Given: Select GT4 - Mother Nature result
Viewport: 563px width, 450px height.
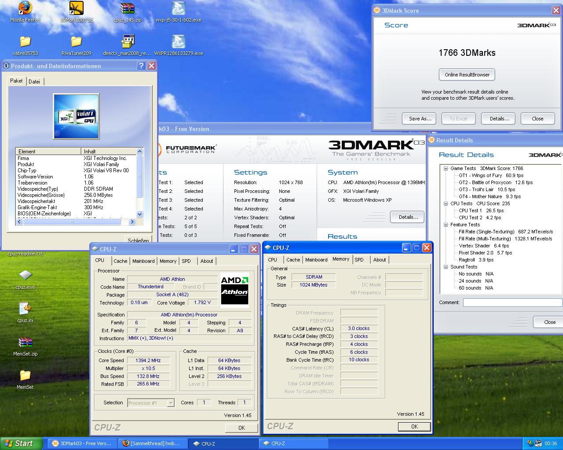Looking at the screenshot, I should pos(490,196).
